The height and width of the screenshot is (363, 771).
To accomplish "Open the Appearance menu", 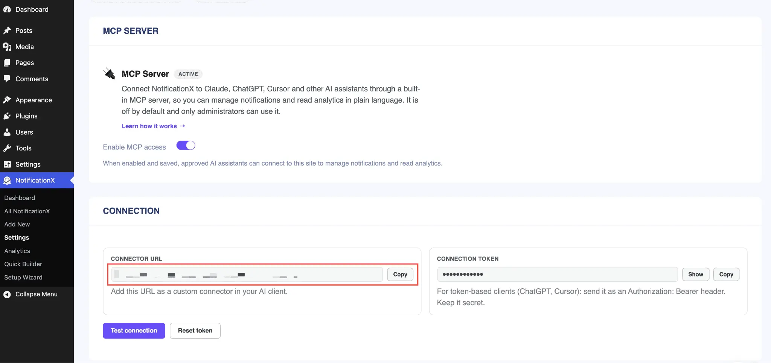I will [37, 100].
